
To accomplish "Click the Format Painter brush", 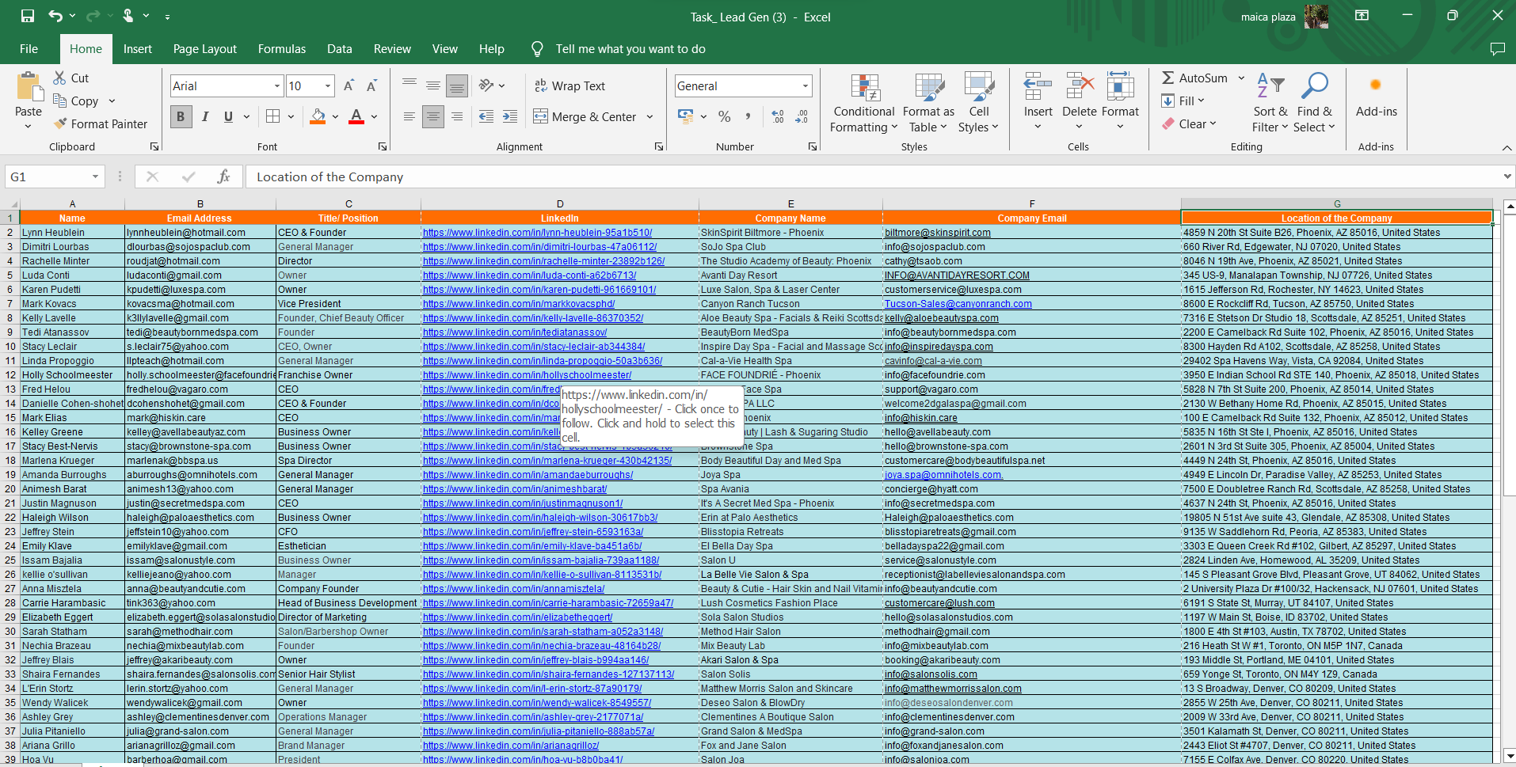I will click(100, 123).
